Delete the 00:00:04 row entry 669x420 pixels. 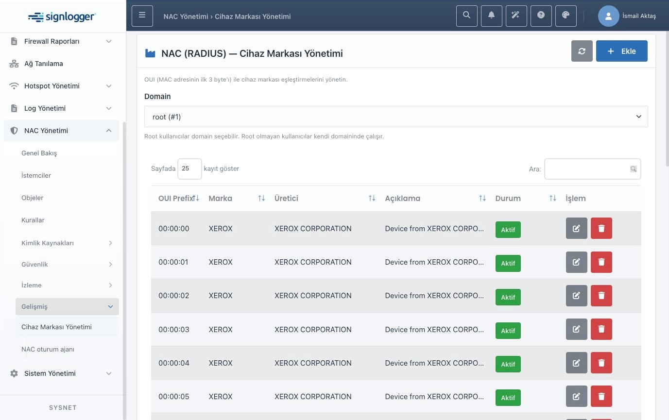pyautogui.click(x=601, y=363)
